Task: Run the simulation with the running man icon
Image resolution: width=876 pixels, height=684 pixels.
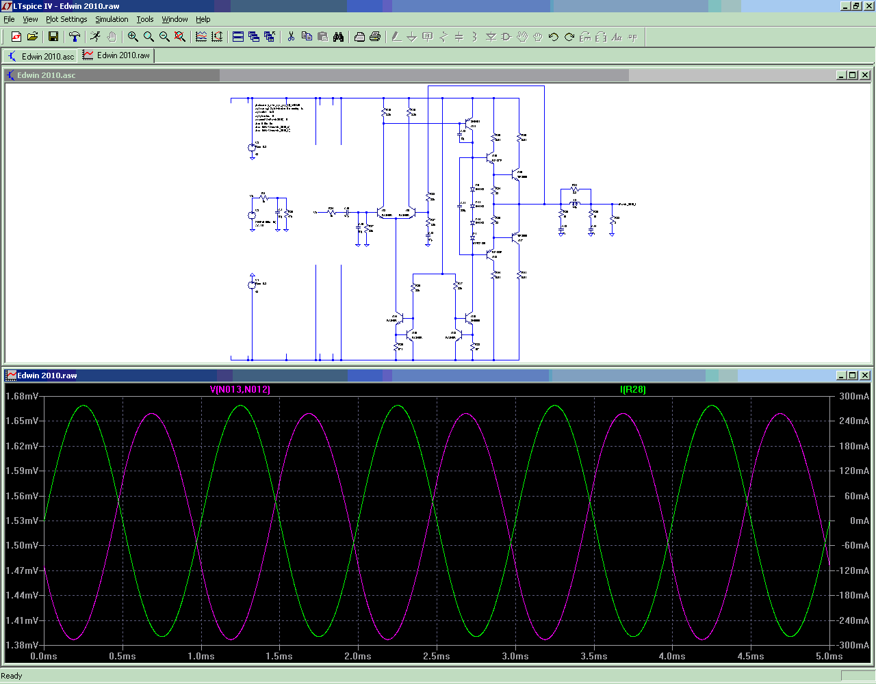Action: [x=96, y=37]
